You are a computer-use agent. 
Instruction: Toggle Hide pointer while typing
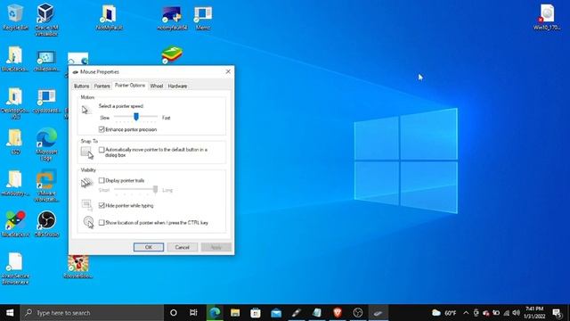(x=102, y=205)
